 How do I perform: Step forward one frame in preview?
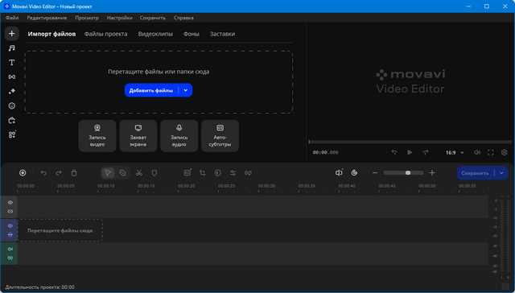pos(426,152)
